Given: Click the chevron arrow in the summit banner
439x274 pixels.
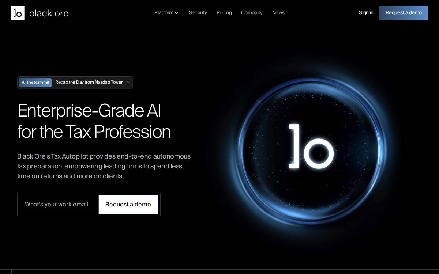Looking at the screenshot, I should pyautogui.click(x=128, y=83).
